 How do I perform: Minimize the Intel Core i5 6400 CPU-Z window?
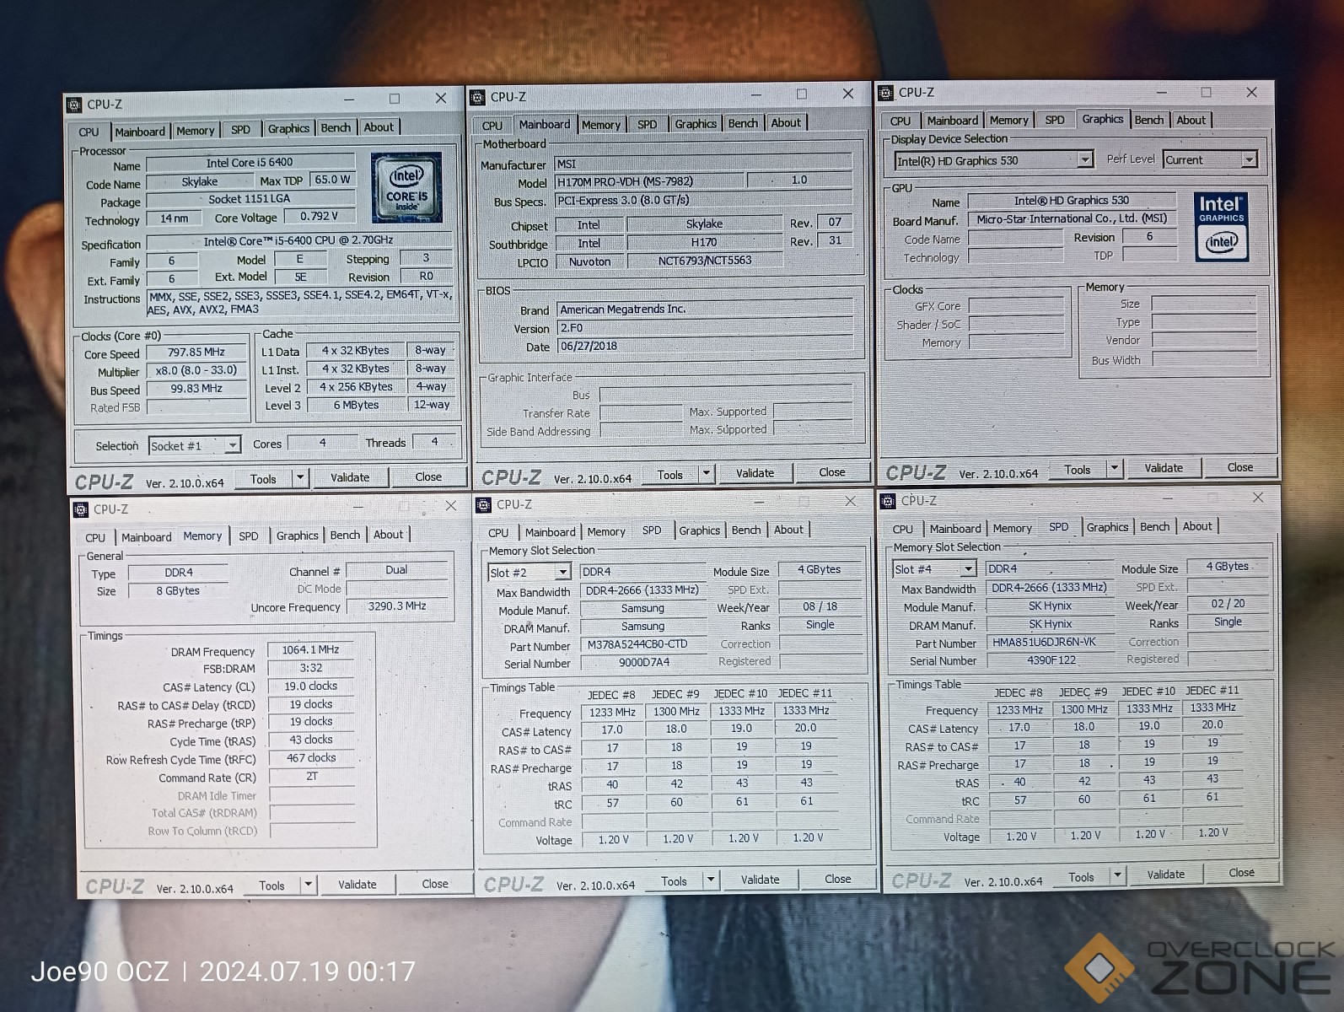click(x=348, y=100)
